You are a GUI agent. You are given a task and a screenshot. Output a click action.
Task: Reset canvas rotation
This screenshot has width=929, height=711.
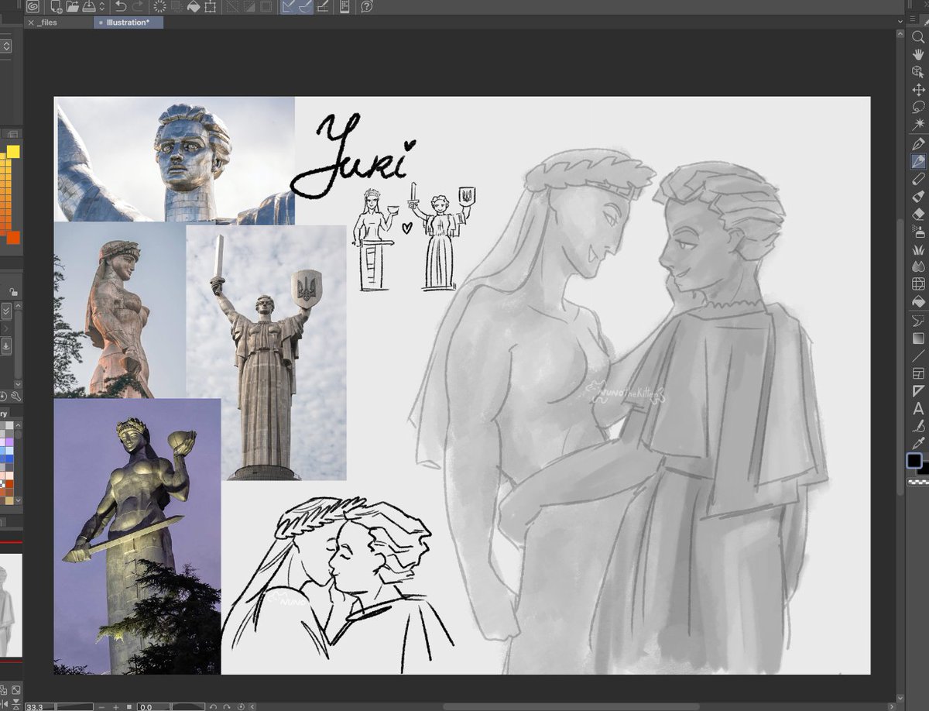click(241, 706)
